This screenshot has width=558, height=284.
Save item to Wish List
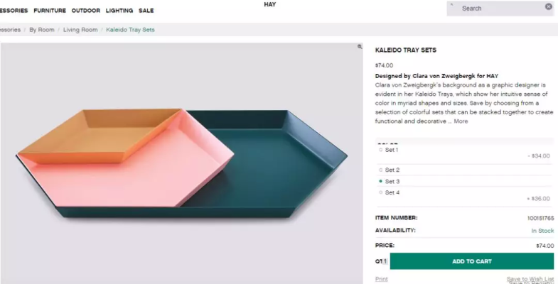[530, 279]
